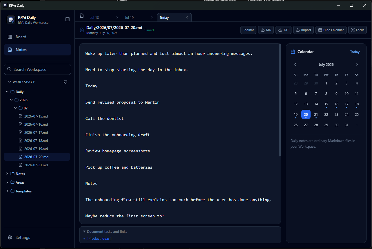Click 'Finish the onboarding draft' line
The image size is (372, 249).
pos(118,135)
